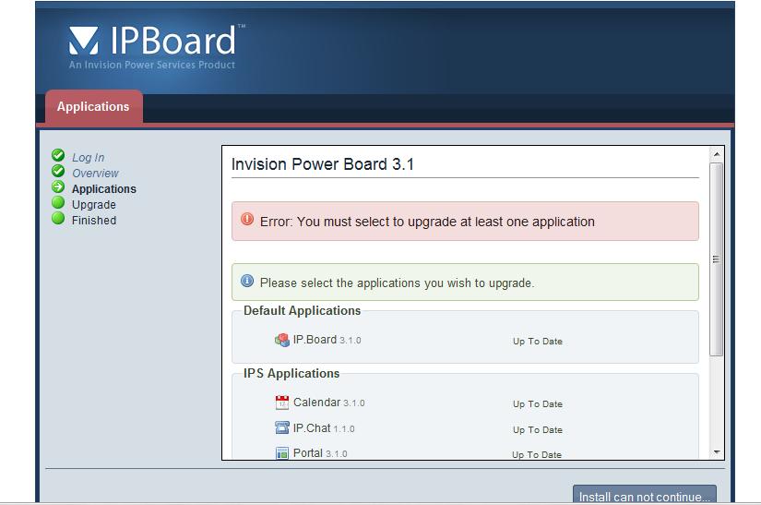Image resolution: width=761 pixels, height=505 pixels.
Task: Select the Upgrade step label
Action: (x=94, y=204)
